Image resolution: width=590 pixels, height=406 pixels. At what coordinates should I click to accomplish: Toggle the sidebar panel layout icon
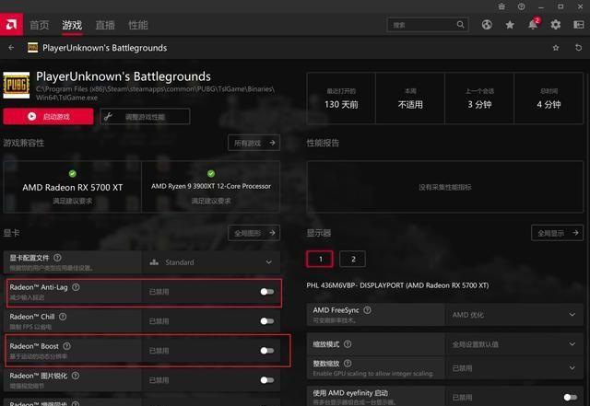[578, 25]
